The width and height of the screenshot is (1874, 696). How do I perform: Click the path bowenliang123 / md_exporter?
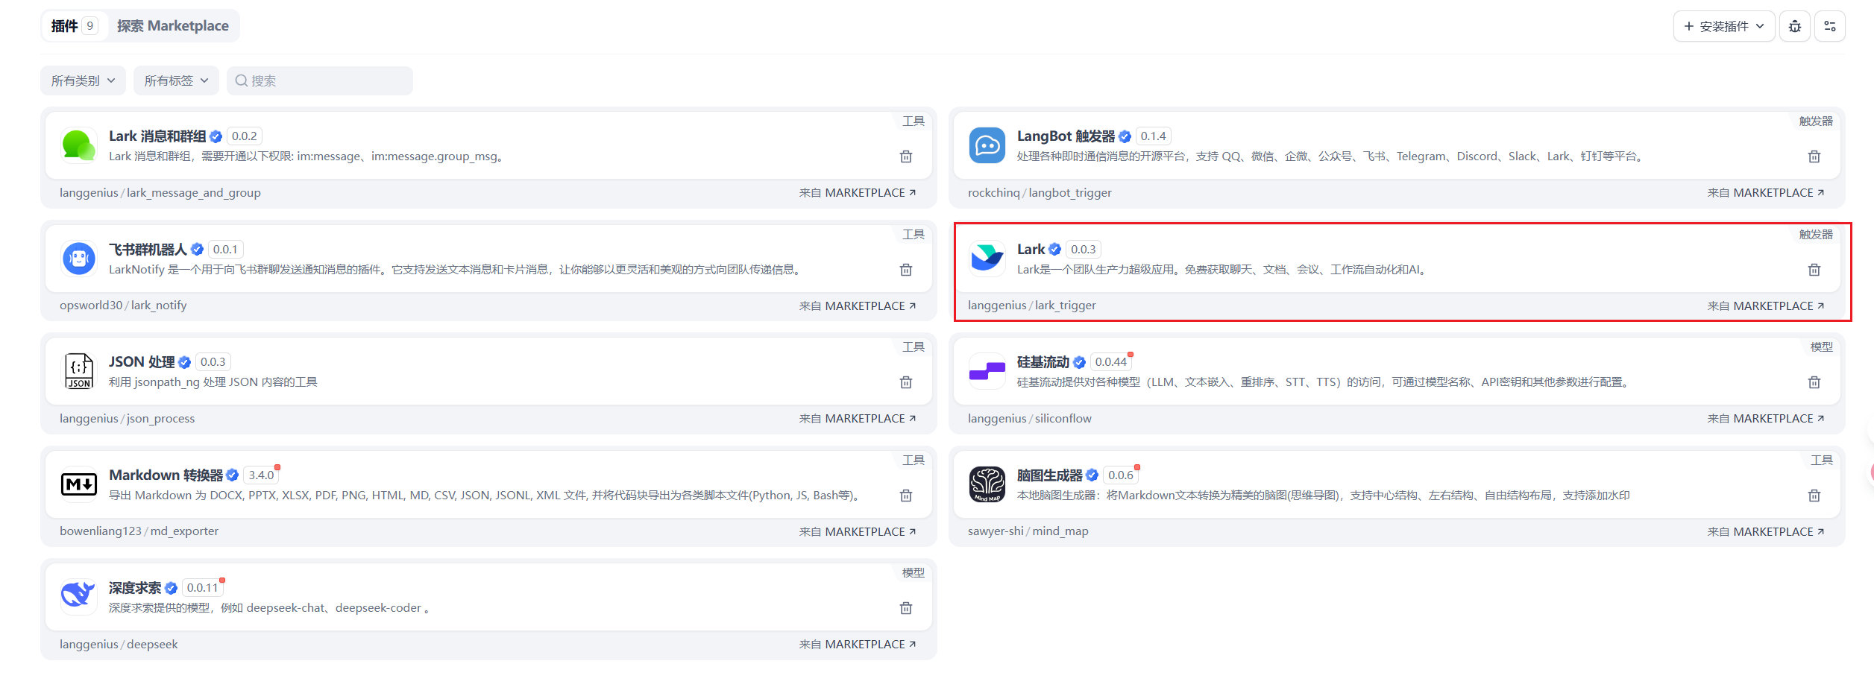pos(139,531)
